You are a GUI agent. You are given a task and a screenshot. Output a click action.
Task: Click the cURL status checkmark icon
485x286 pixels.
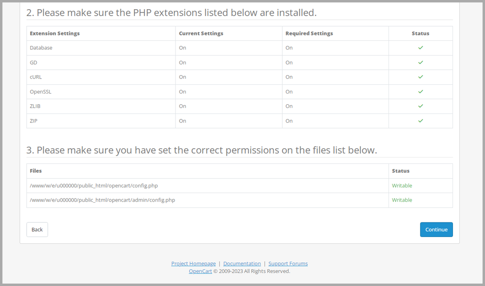coord(420,77)
